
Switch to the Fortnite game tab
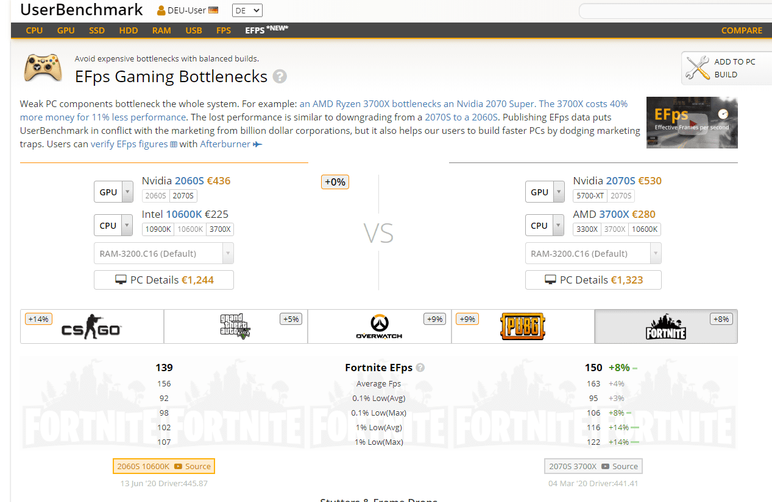point(666,327)
